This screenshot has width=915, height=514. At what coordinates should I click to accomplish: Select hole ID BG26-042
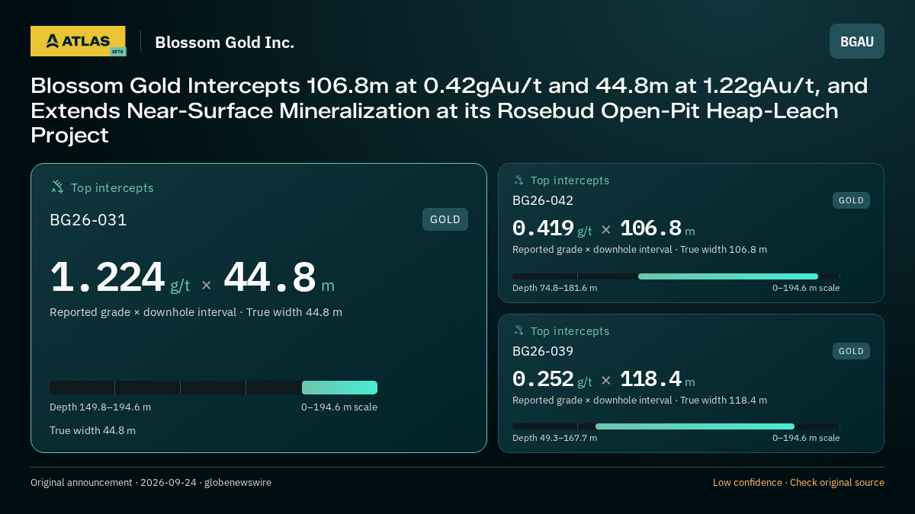click(x=543, y=200)
